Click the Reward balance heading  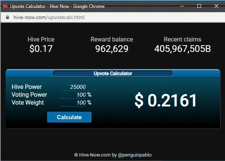[x=112, y=40]
